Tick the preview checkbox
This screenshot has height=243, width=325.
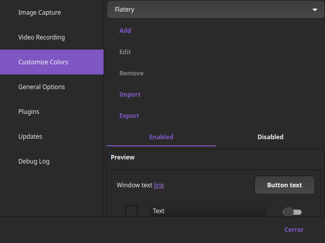coord(132,211)
